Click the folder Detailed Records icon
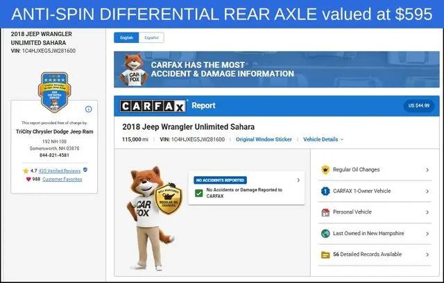This screenshot has width=444, height=283. [325, 255]
